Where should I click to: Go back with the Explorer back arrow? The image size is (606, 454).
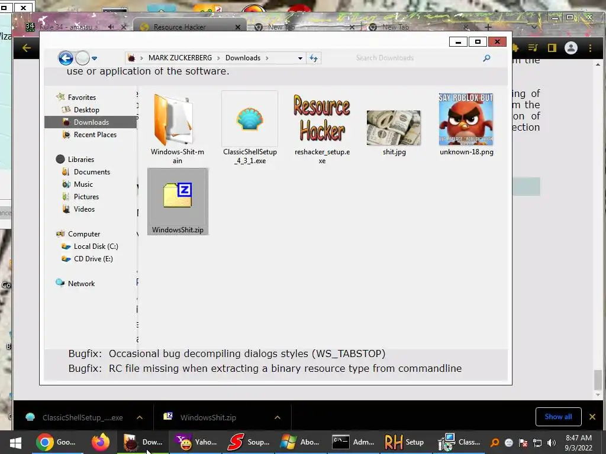coord(66,59)
